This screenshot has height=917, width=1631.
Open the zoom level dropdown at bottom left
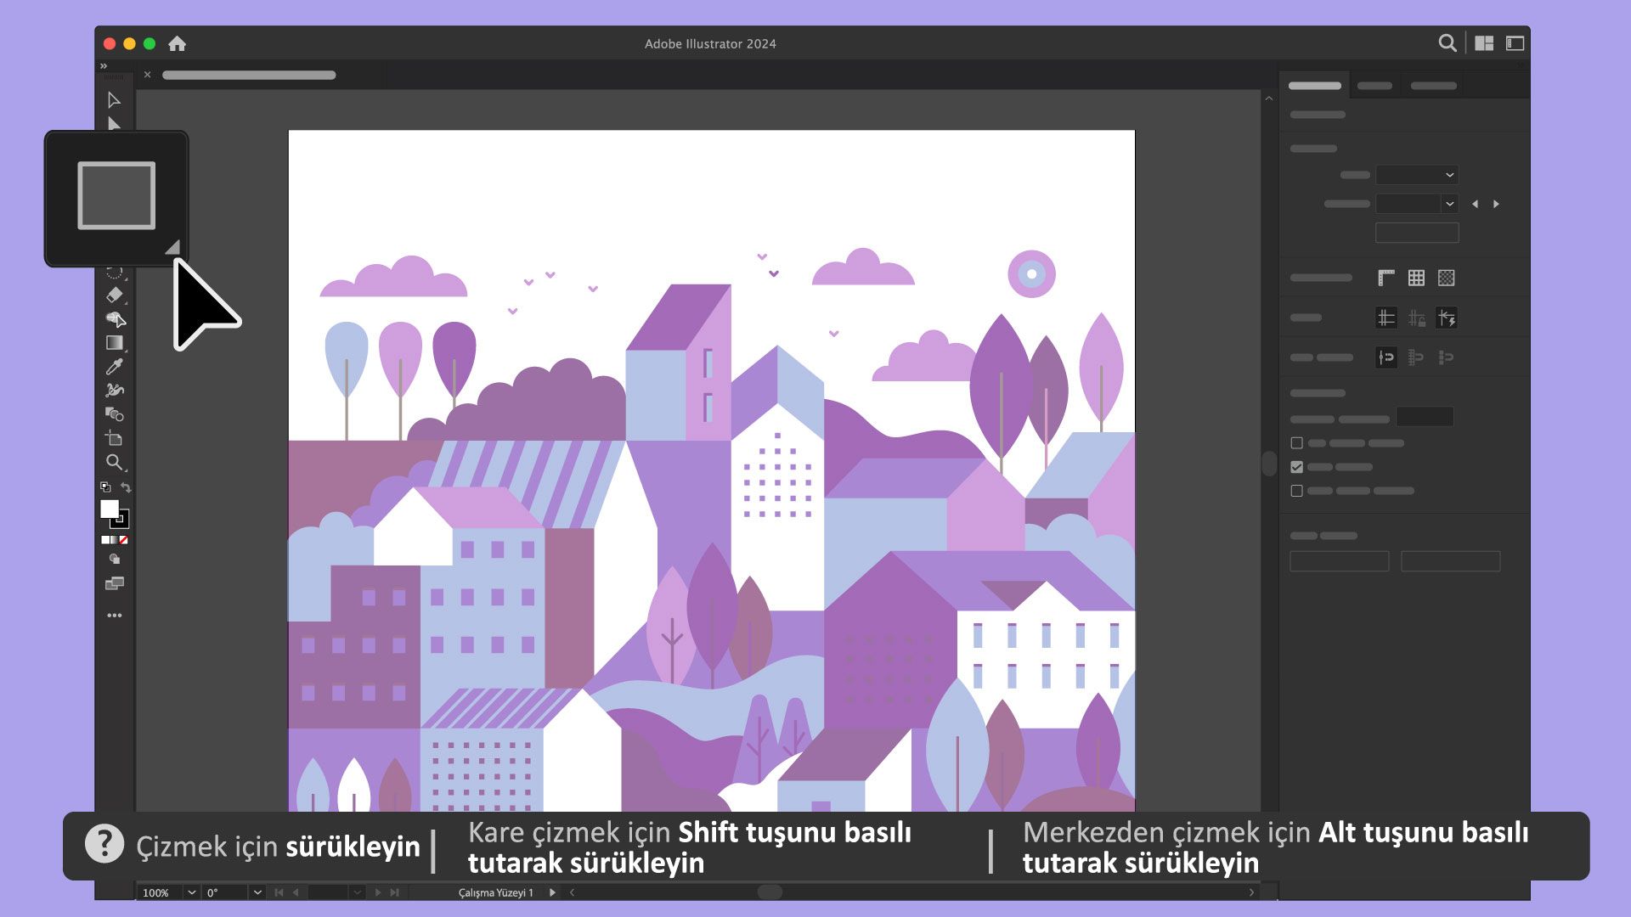[x=192, y=892]
